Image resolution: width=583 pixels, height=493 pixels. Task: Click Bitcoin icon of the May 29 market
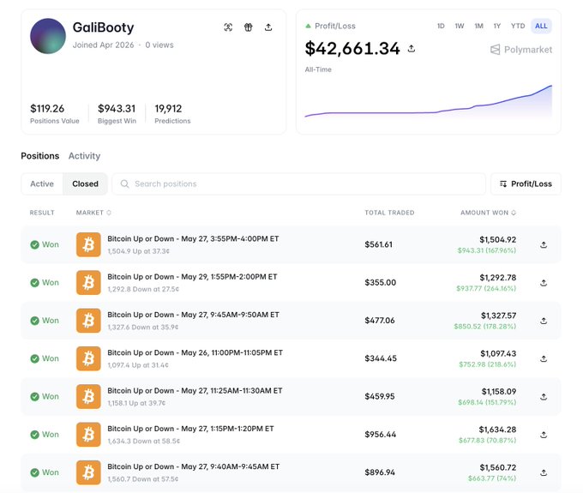coord(88,283)
